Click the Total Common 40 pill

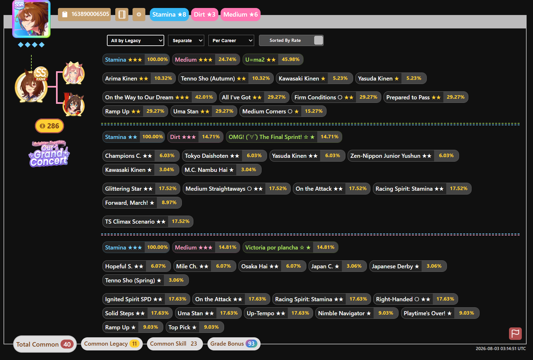pyautogui.click(x=45, y=344)
